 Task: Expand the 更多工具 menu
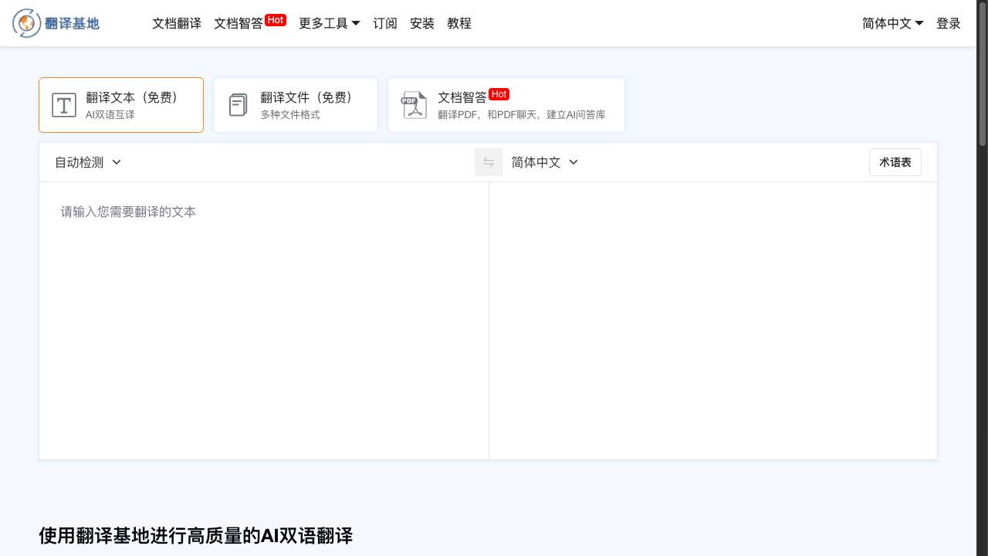[330, 23]
